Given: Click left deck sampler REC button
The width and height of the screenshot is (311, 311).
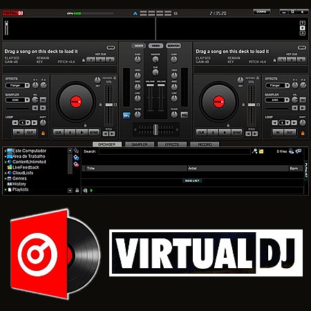Looking at the screenshot, I should pyautogui.click(x=43, y=100).
